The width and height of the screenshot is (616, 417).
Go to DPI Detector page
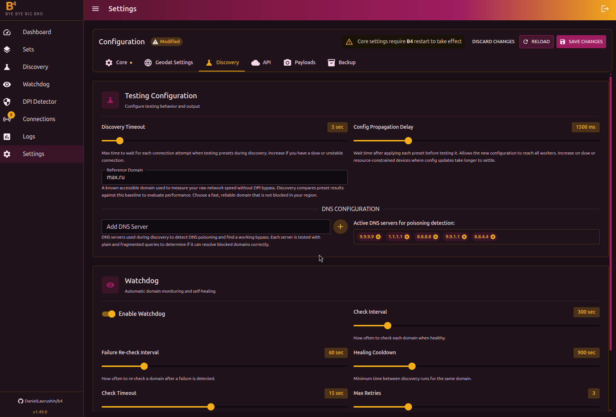[x=40, y=102]
